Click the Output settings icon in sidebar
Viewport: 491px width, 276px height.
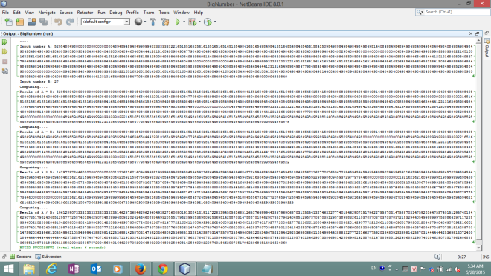click(5, 71)
